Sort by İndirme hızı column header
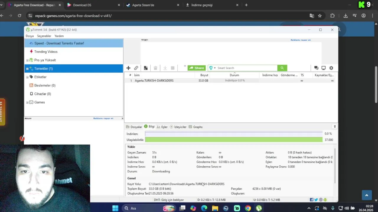This screenshot has width=378, height=212. click(270, 75)
